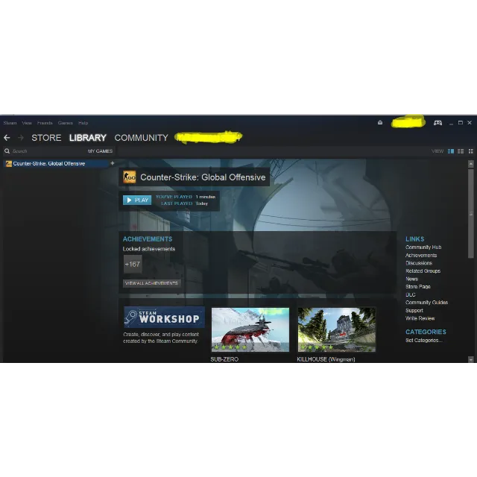Click the Counter-Strike: Global Offensive heading
The height and width of the screenshot is (477, 477).
(x=203, y=177)
